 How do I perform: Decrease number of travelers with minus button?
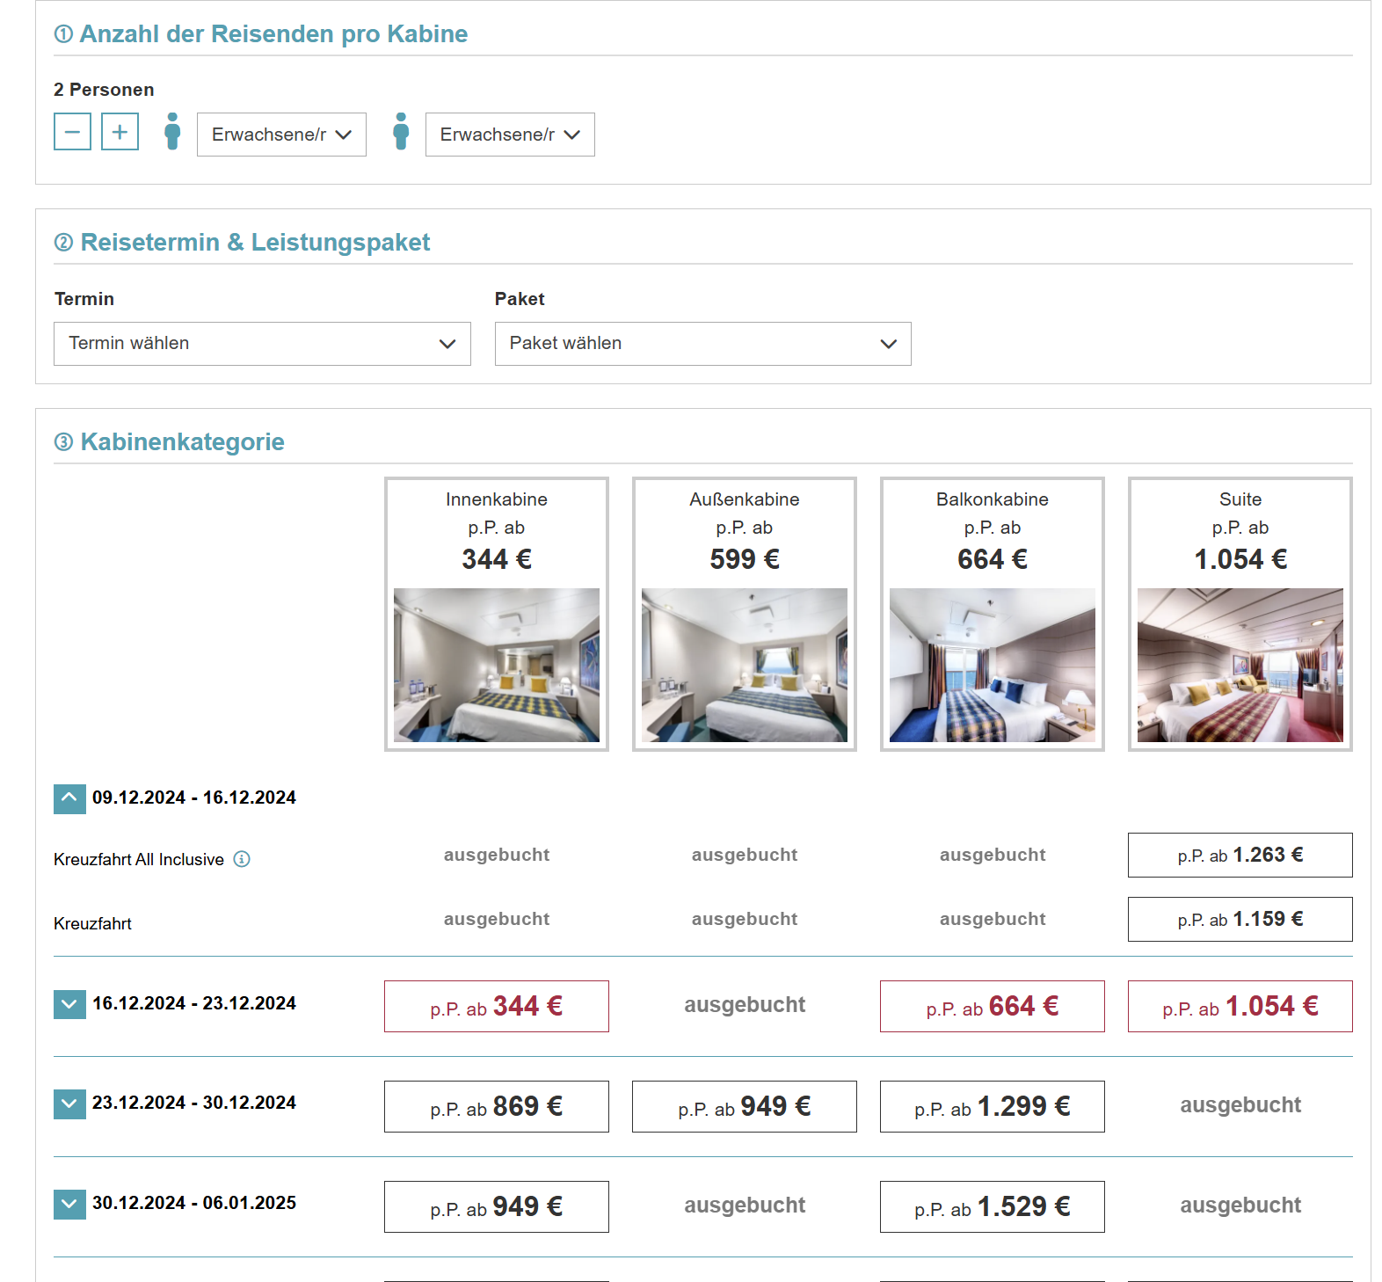72,132
